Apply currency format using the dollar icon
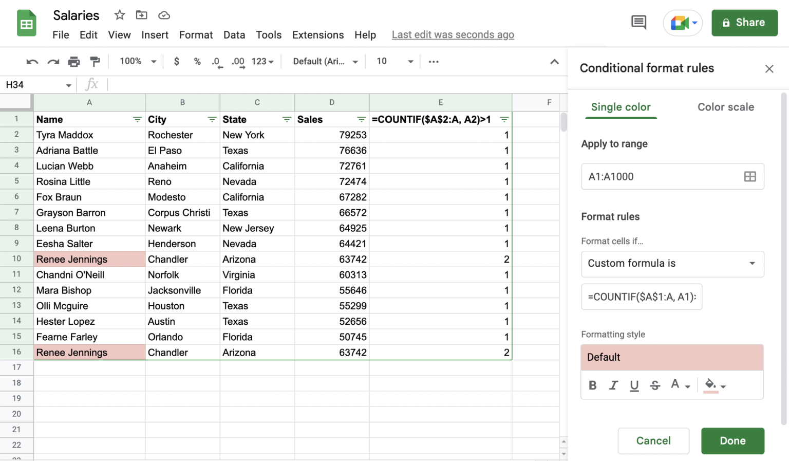Screen dimensions: 789x461 (177, 61)
